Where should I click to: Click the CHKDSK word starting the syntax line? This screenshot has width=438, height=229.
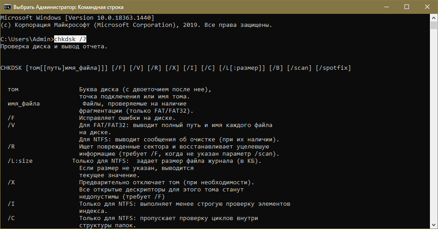(x=12, y=68)
